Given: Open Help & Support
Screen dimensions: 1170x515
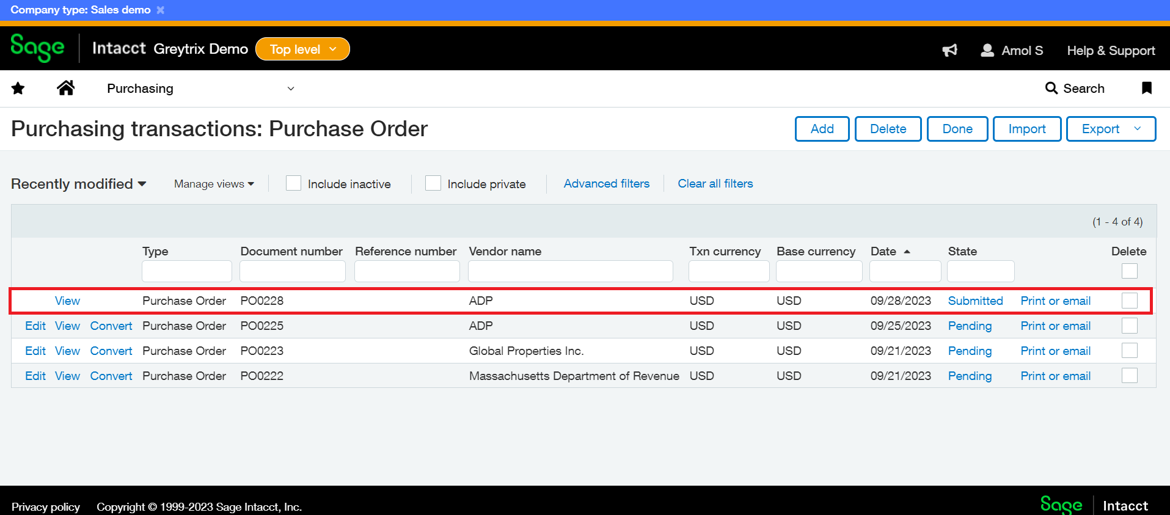Looking at the screenshot, I should pyautogui.click(x=1111, y=50).
